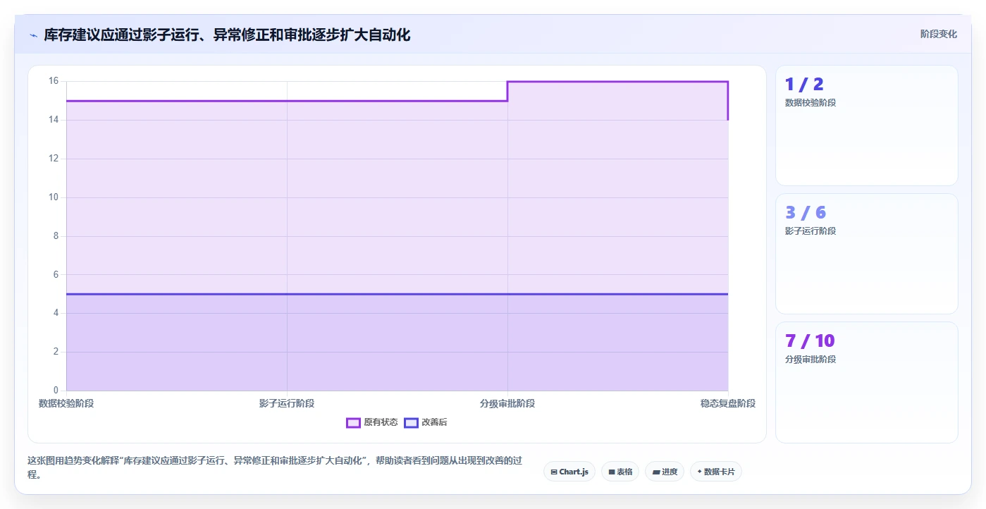Click the 1 / 2 value text
The image size is (986, 509).
tap(804, 85)
